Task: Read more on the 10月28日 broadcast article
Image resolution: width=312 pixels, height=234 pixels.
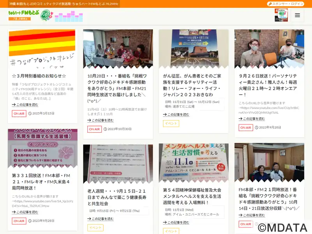Action: point(101,120)
